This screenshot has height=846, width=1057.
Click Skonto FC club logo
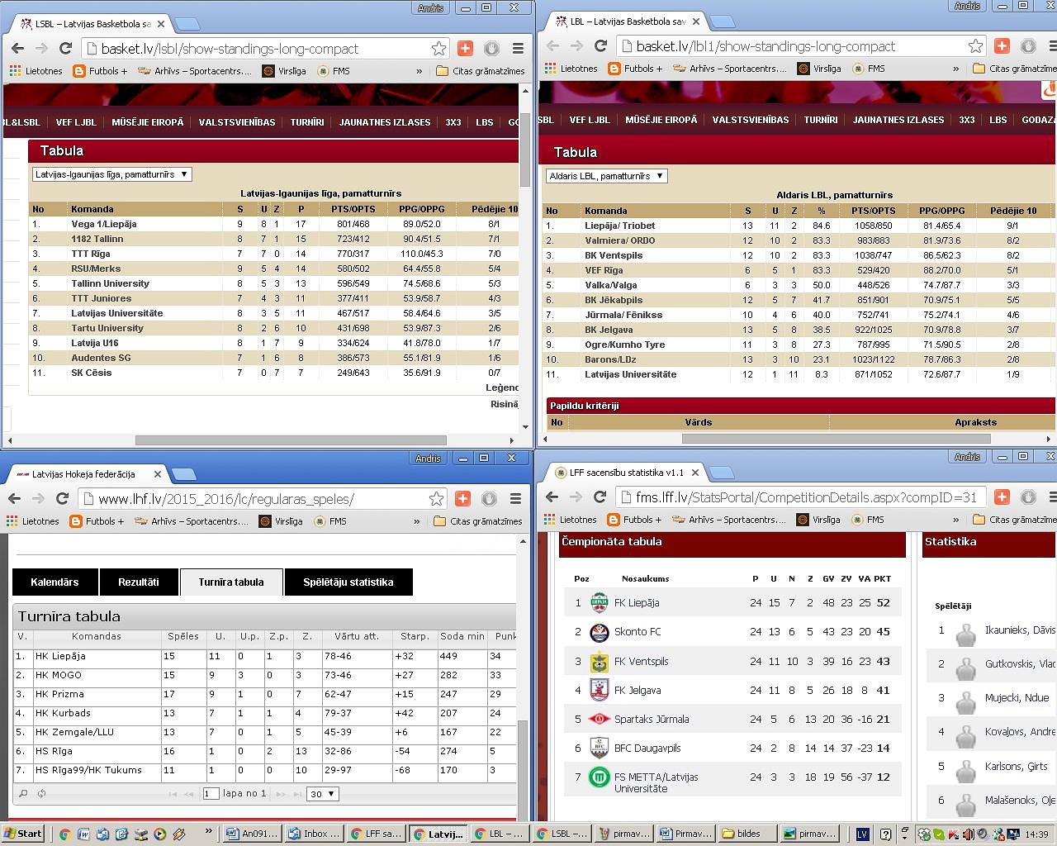click(600, 632)
